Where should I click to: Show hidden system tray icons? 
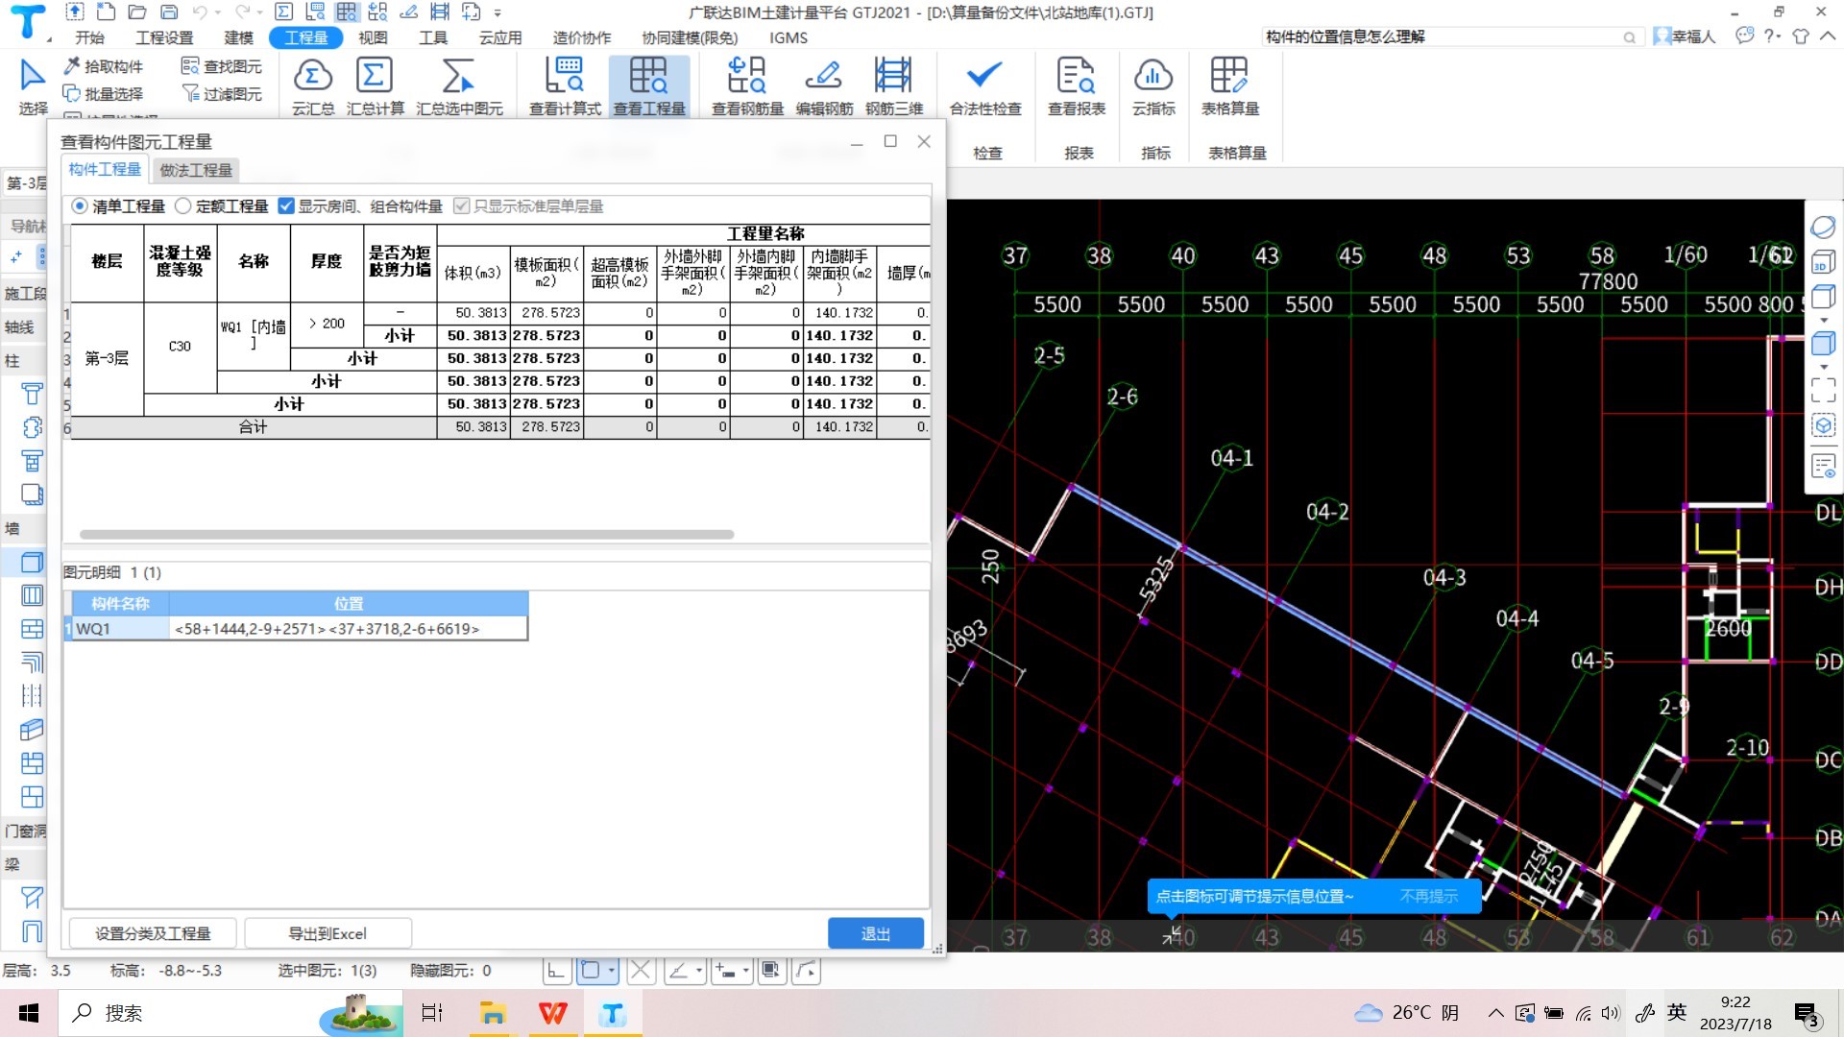click(x=1495, y=1013)
